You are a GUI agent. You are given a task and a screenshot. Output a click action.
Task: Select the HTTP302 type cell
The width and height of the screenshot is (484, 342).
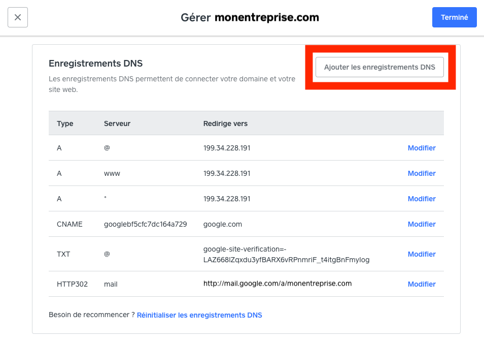coord(72,284)
